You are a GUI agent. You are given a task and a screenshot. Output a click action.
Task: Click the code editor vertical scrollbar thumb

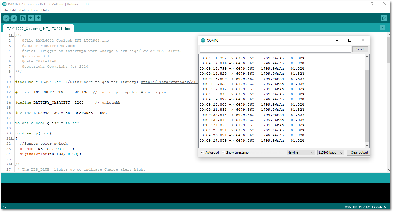click(389, 50)
